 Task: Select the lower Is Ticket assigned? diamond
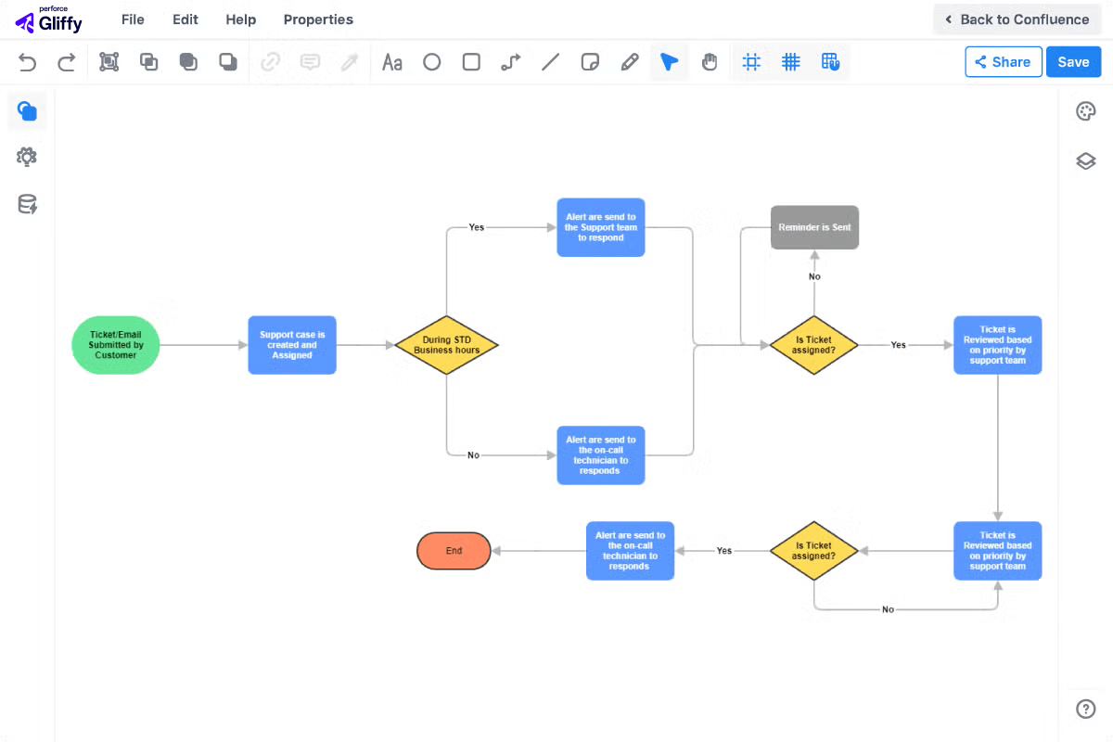814,551
